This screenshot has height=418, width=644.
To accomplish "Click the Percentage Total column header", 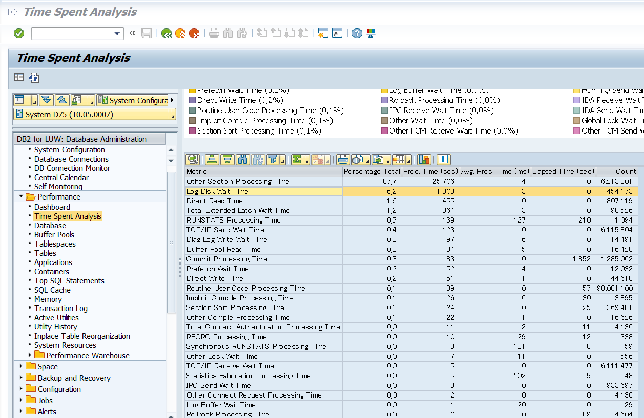I will click(x=371, y=171).
